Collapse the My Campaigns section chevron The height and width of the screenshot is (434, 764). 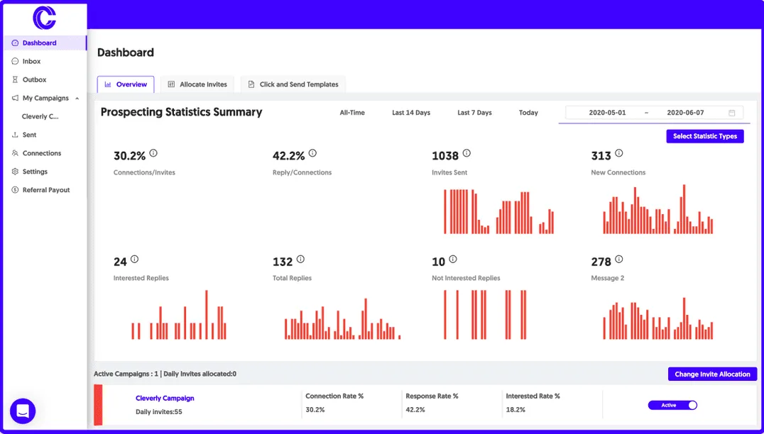[78, 98]
